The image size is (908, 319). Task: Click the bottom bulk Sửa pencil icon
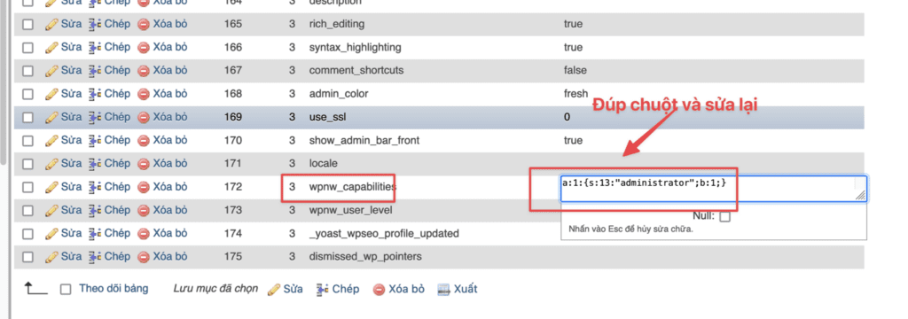(274, 290)
